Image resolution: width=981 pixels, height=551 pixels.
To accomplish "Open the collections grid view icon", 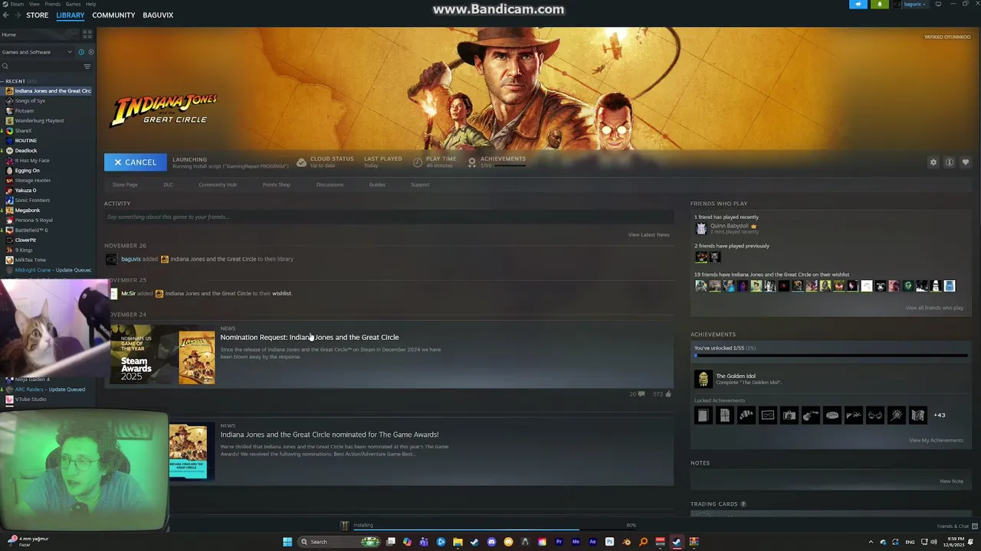I will point(87,34).
